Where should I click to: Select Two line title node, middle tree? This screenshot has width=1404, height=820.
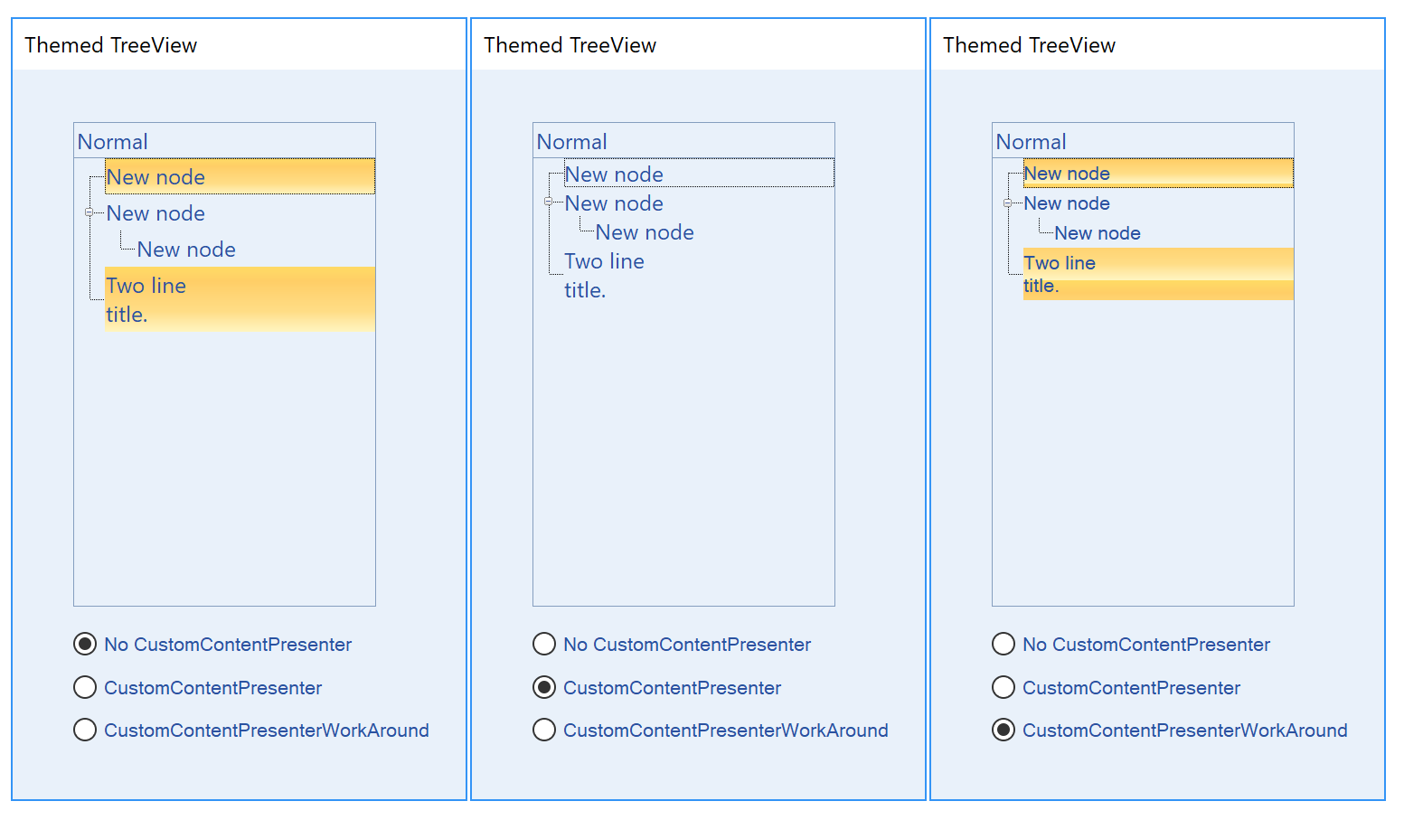604,276
